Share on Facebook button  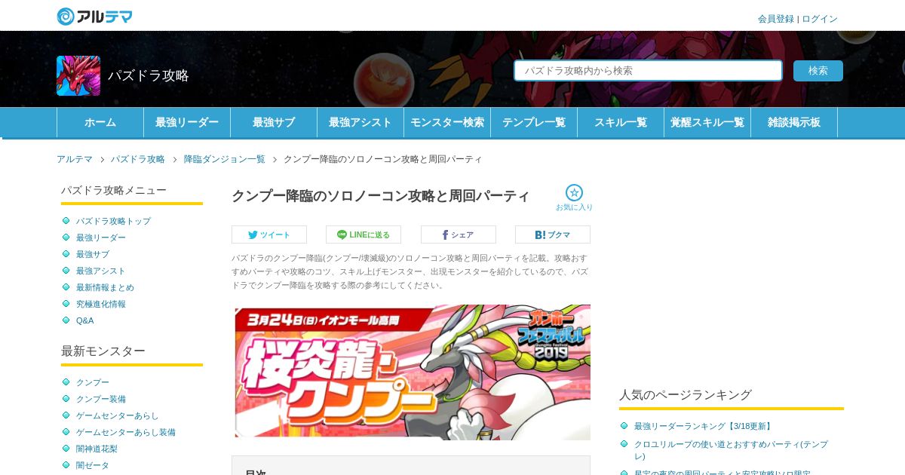[x=459, y=234]
